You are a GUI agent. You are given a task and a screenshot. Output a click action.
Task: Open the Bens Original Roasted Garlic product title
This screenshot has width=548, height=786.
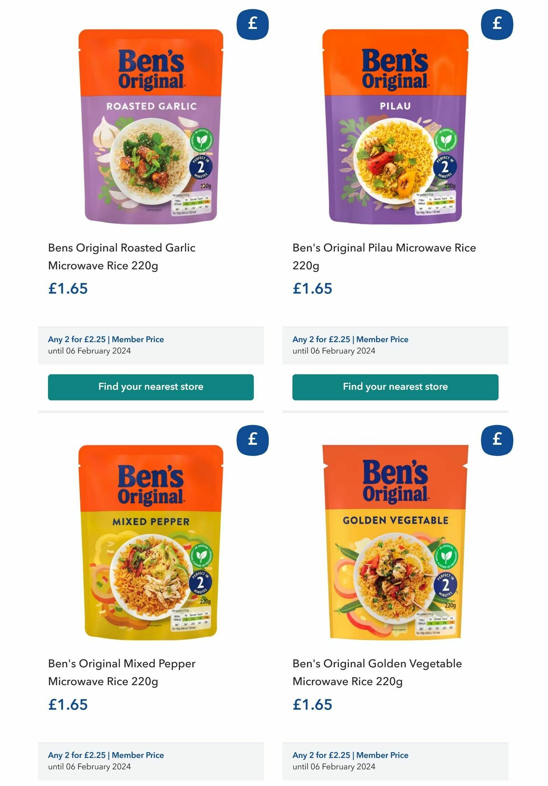click(121, 255)
